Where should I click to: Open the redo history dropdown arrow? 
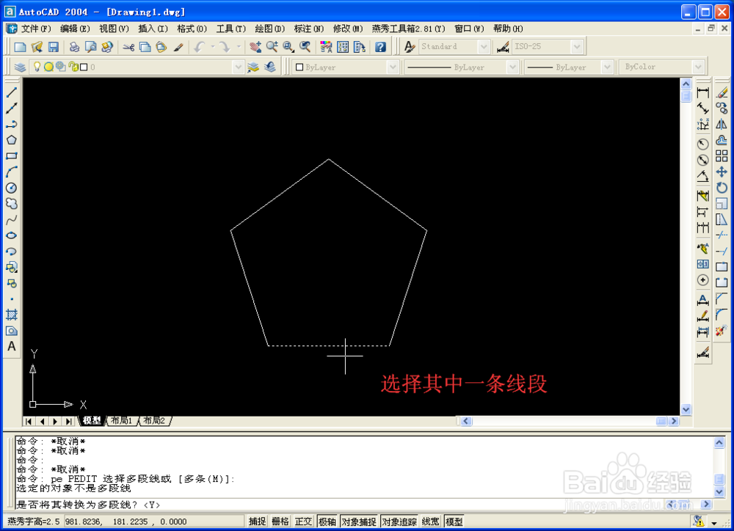(x=239, y=47)
